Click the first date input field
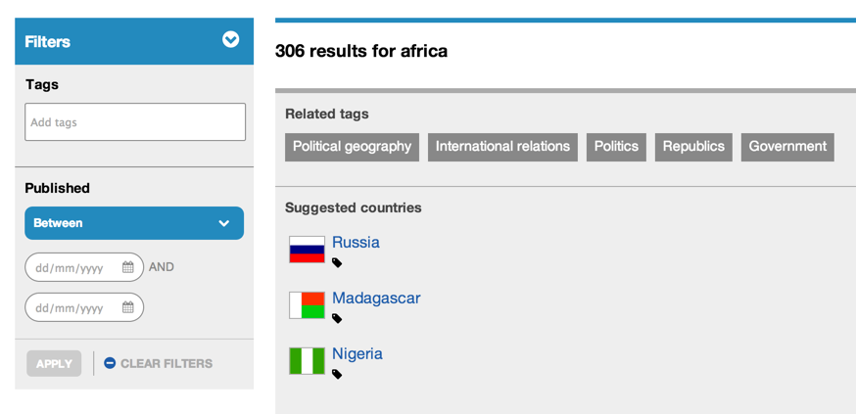The height and width of the screenshot is (414, 856). pyautogui.click(x=74, y=267)
